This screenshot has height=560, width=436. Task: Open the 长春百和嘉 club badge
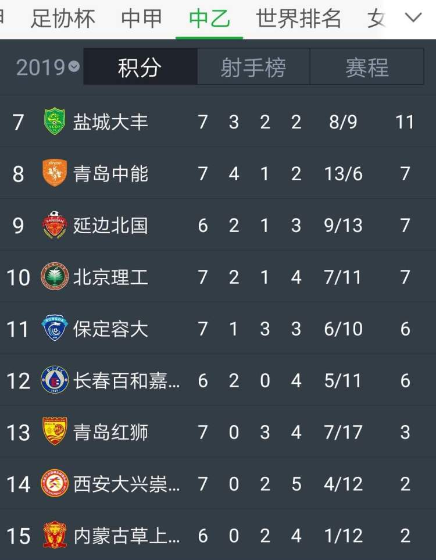coord(55,380)
